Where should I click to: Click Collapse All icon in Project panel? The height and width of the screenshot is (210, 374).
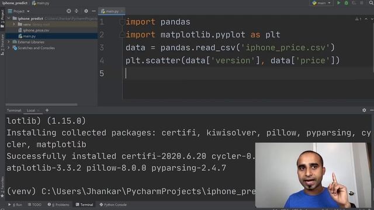point(77,11)
